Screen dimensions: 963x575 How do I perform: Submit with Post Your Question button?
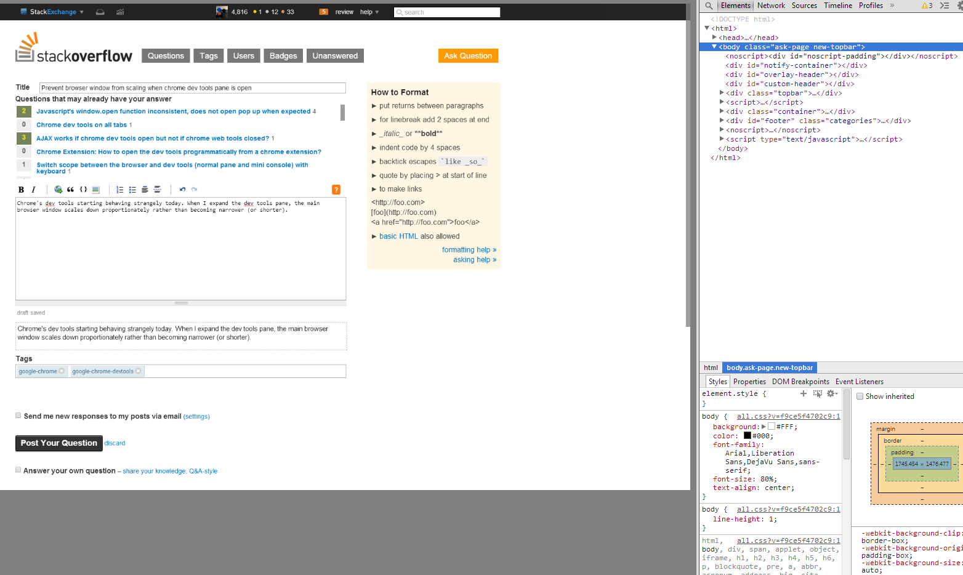click(59, 443)
